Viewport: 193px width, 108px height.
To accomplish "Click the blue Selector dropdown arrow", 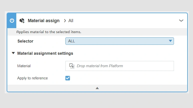I will (x=170, y=41).
